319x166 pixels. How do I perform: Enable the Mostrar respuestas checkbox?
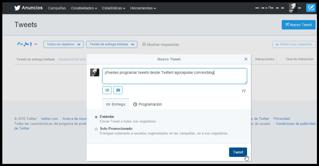tap(144, 44)
